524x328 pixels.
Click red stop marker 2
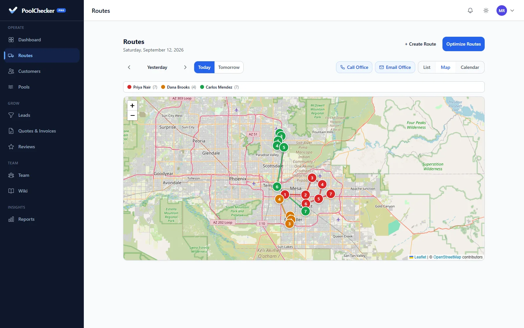306,195
